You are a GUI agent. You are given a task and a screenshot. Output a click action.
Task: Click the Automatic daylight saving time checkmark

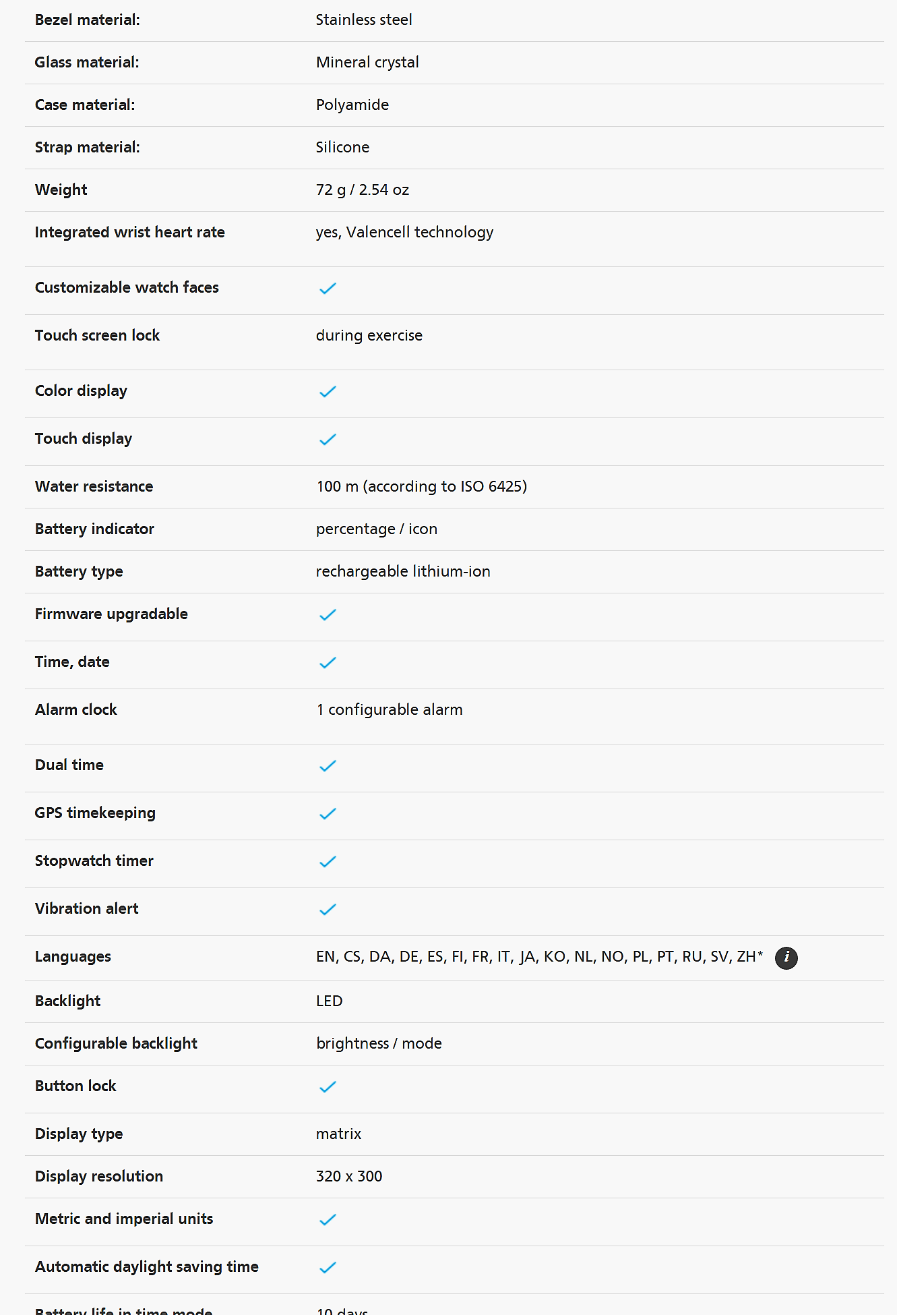pyautogui.click(x=328, y=1268)
